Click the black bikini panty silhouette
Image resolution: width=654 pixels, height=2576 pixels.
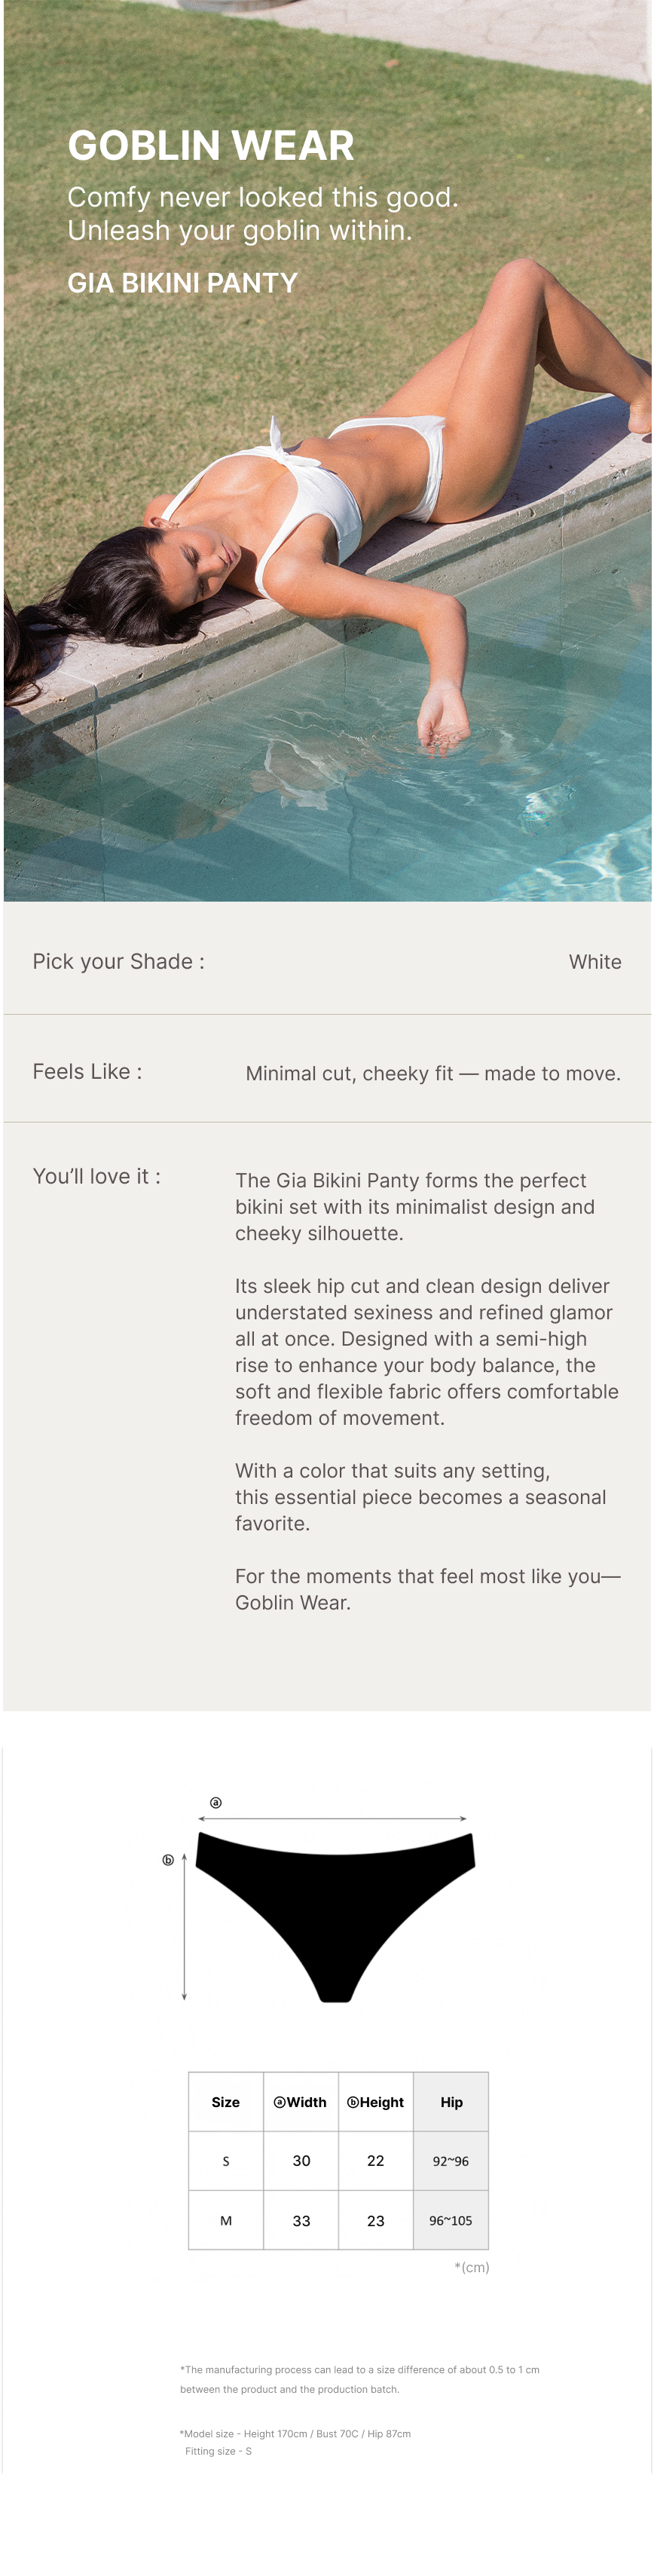click(x=335, y=1900)
